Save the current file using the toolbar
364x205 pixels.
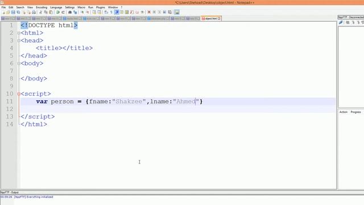[x=13, y=12]
